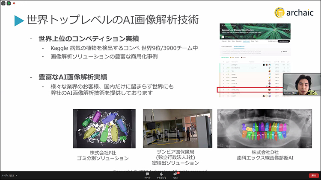Click caption 株式会社D社 歯科エックス線画像診断AI

265,155
